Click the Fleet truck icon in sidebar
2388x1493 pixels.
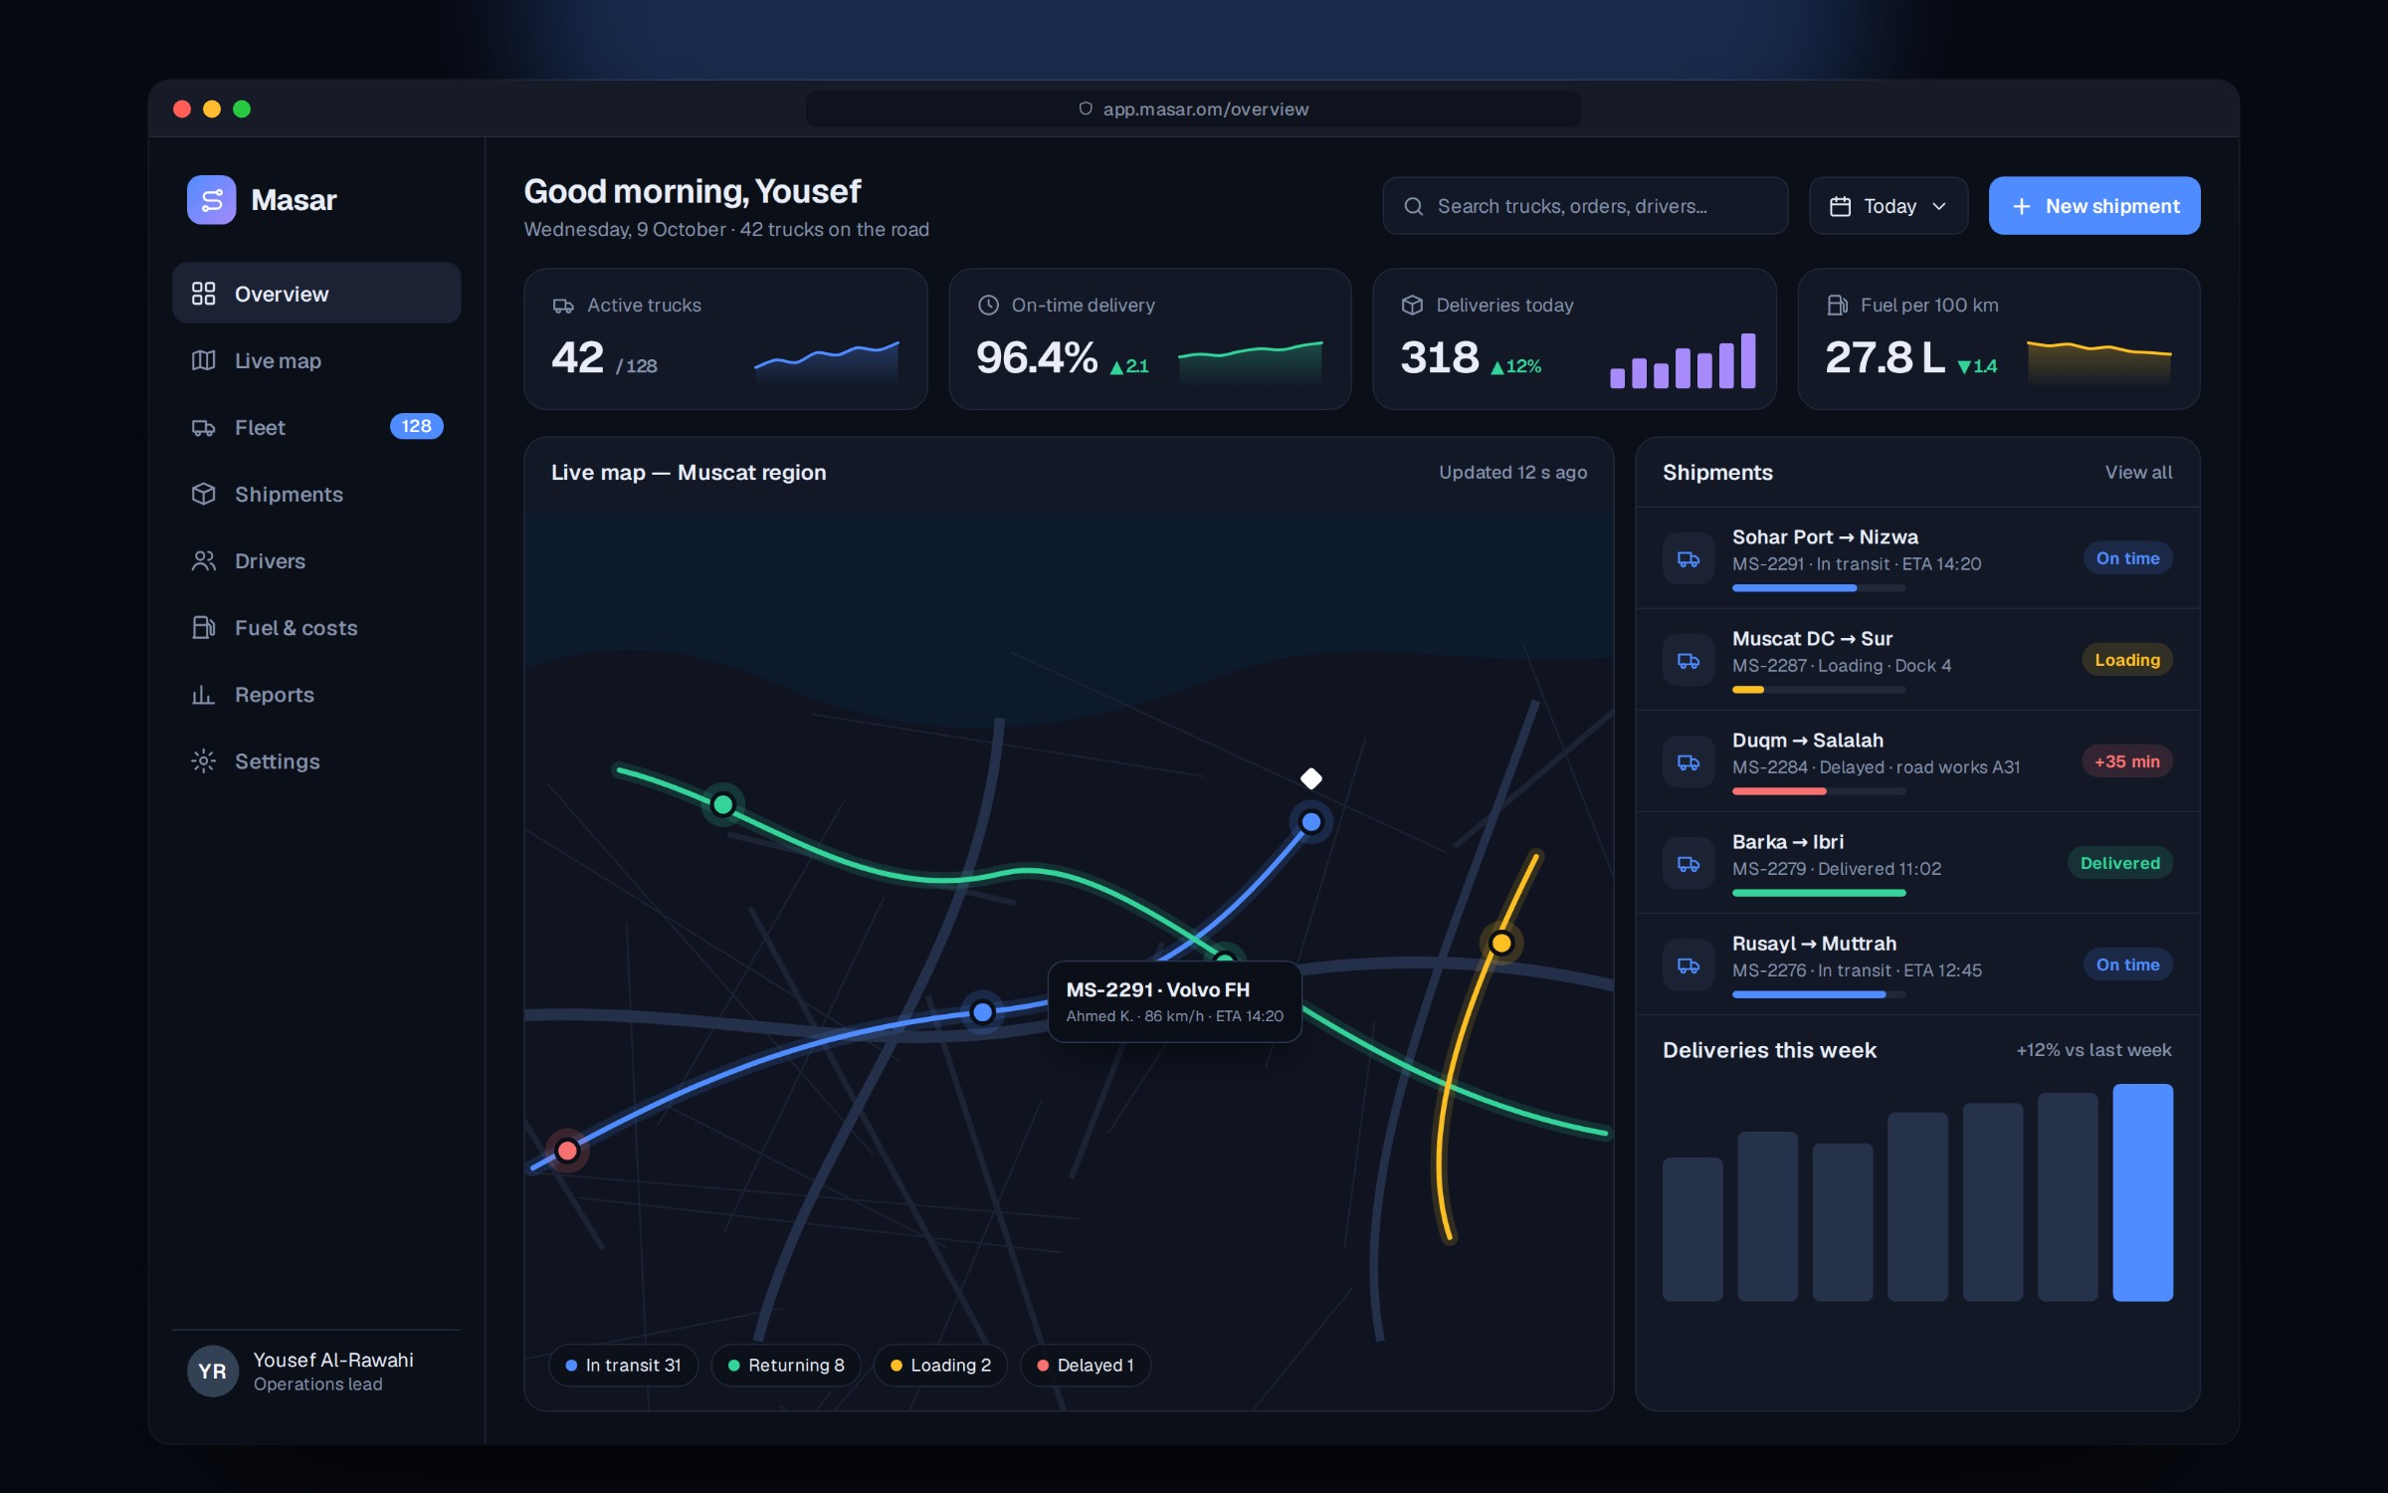pos(203,427)
